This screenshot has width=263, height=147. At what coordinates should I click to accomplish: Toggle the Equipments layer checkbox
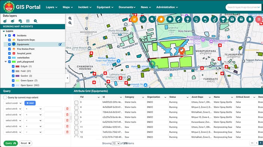tap(9, 44)
